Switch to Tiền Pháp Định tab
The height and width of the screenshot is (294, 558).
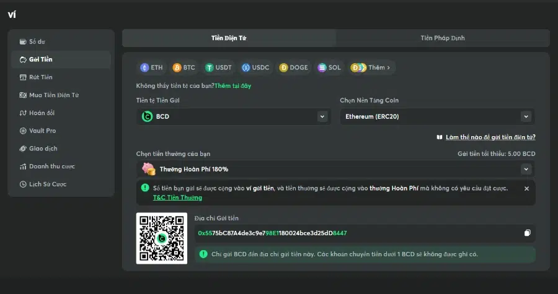pos(443,38)
